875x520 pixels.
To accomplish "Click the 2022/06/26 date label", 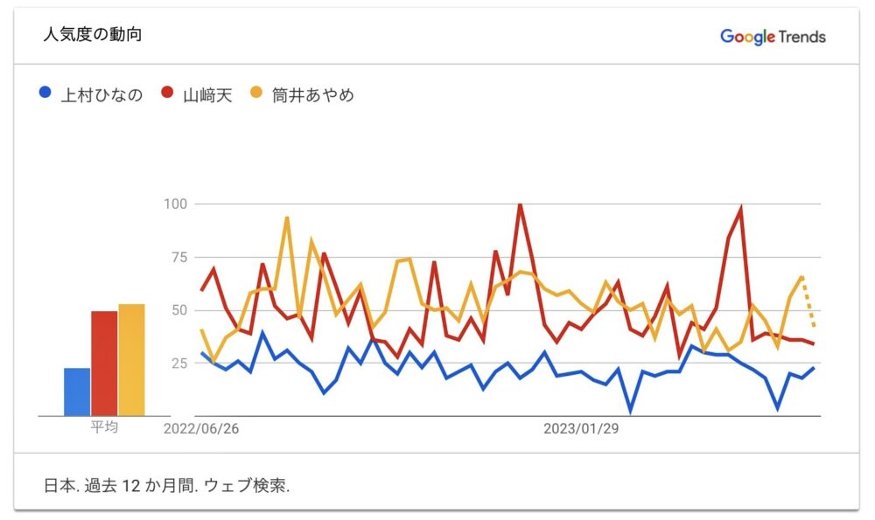I will pyautogui.click(x=200, y=429).
